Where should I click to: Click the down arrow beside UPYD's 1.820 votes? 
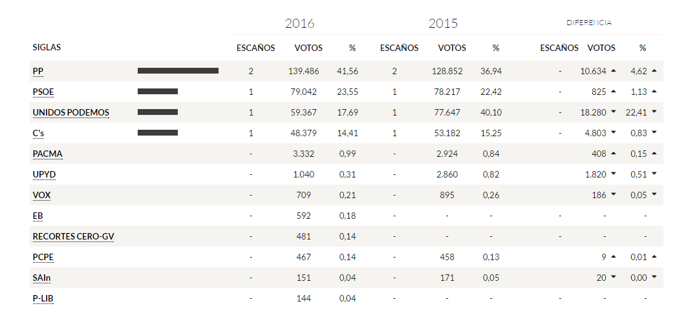[613, 174]
